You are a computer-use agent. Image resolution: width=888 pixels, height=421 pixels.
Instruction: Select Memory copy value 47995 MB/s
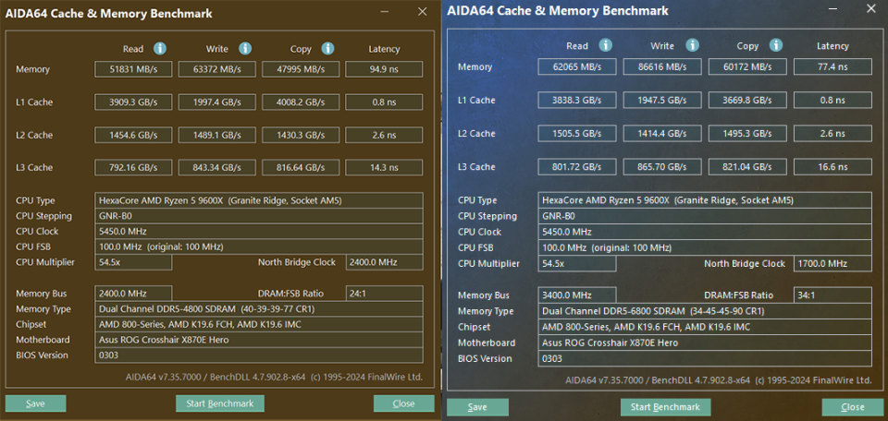click(301, 69)
